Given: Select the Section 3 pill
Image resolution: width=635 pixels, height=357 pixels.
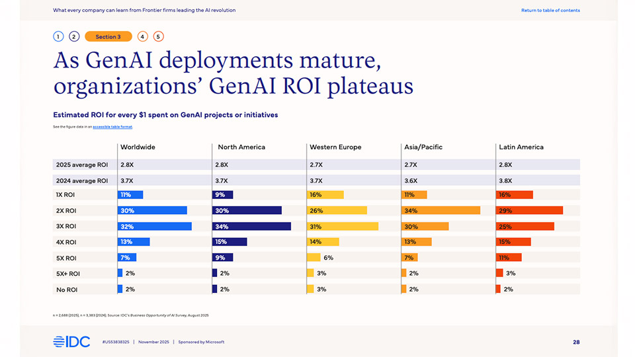Looking at the screenshot, I should [x=108, y=36].
